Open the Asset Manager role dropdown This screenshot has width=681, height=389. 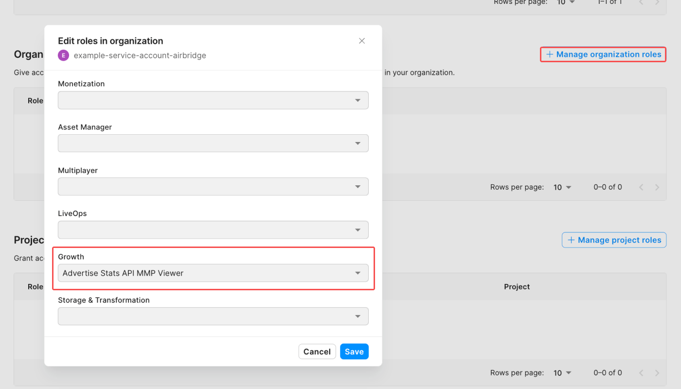[x=213, y=143]
